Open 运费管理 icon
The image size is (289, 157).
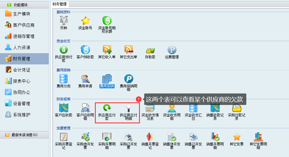[x=172, y=50]
